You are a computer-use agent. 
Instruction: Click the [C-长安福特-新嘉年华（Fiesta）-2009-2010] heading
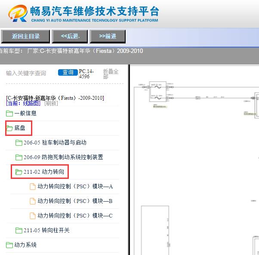point(55,98)
